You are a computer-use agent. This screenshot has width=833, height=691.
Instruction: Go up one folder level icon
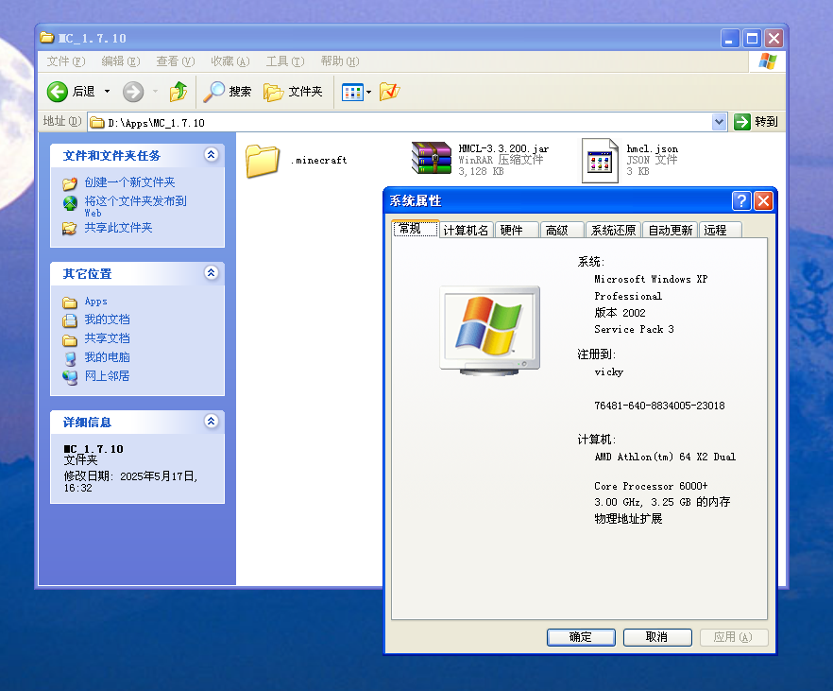tap(178, 92)
